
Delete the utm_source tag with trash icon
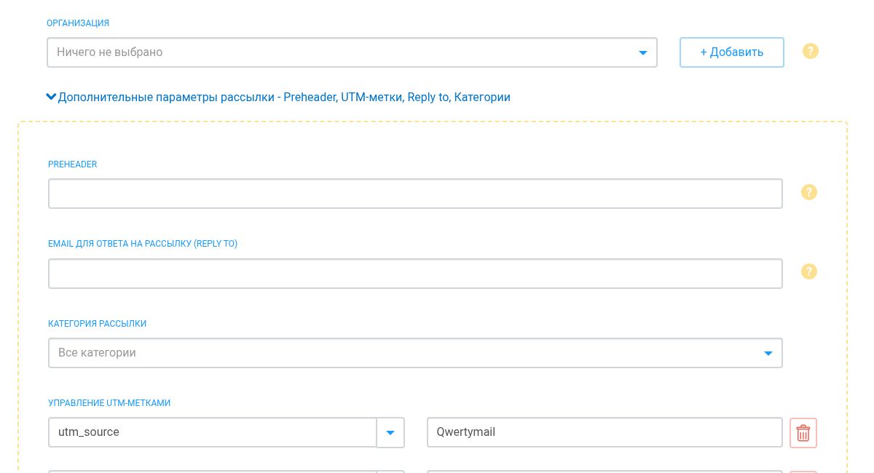coord(803,433)
